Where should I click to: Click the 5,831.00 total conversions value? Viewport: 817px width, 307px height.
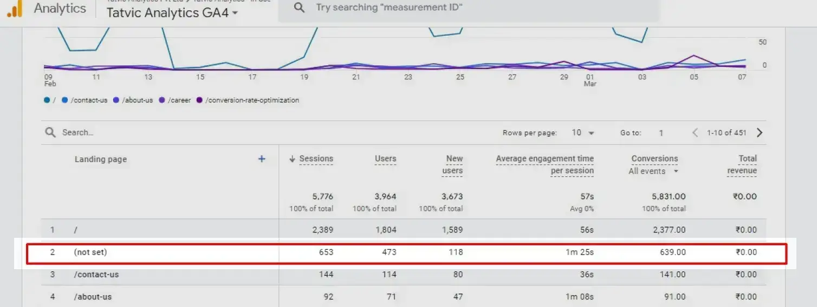669,197
